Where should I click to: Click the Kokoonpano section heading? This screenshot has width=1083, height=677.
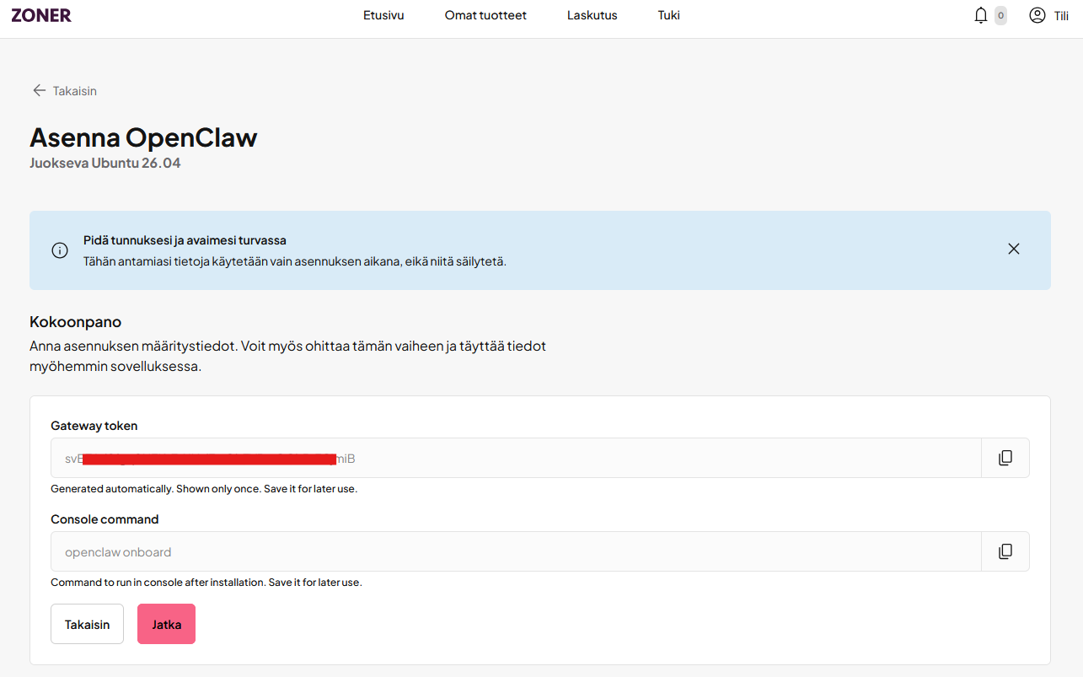coord(76,322)
